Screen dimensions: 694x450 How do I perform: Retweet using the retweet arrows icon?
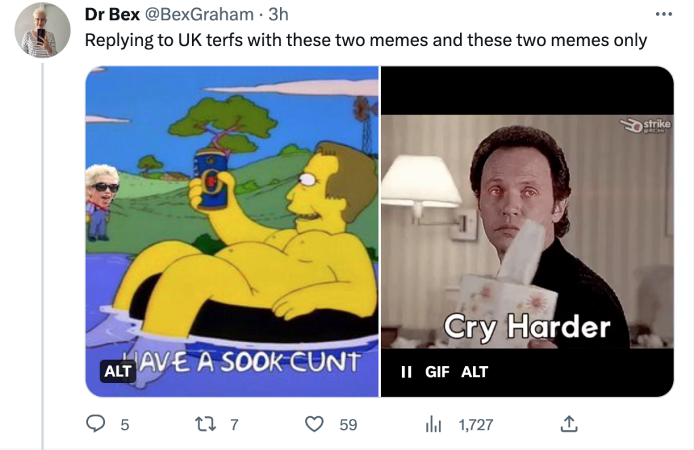click(205, 424)
